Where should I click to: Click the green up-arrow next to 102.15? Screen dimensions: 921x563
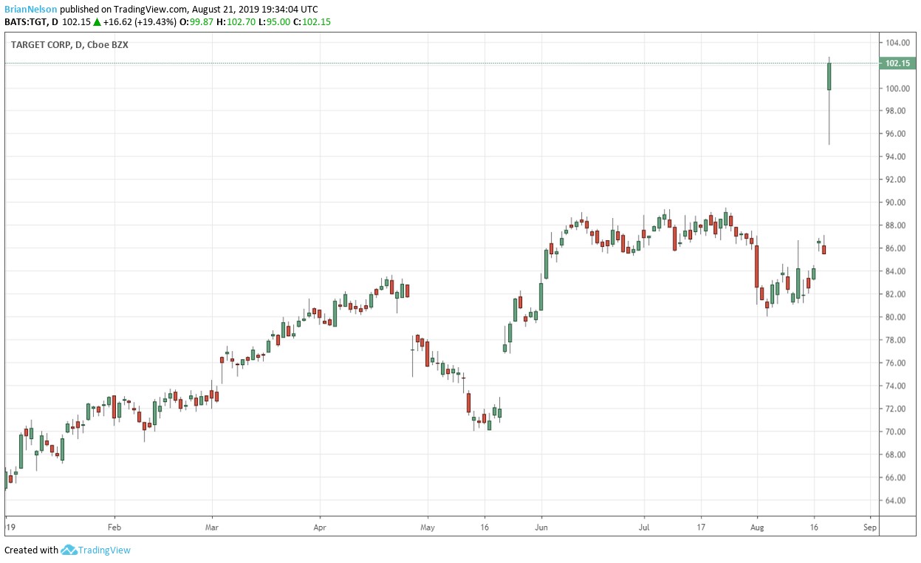pos(97,22)
